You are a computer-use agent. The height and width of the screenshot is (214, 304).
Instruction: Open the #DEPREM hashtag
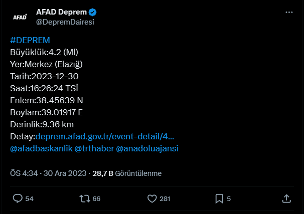point(30,40)
